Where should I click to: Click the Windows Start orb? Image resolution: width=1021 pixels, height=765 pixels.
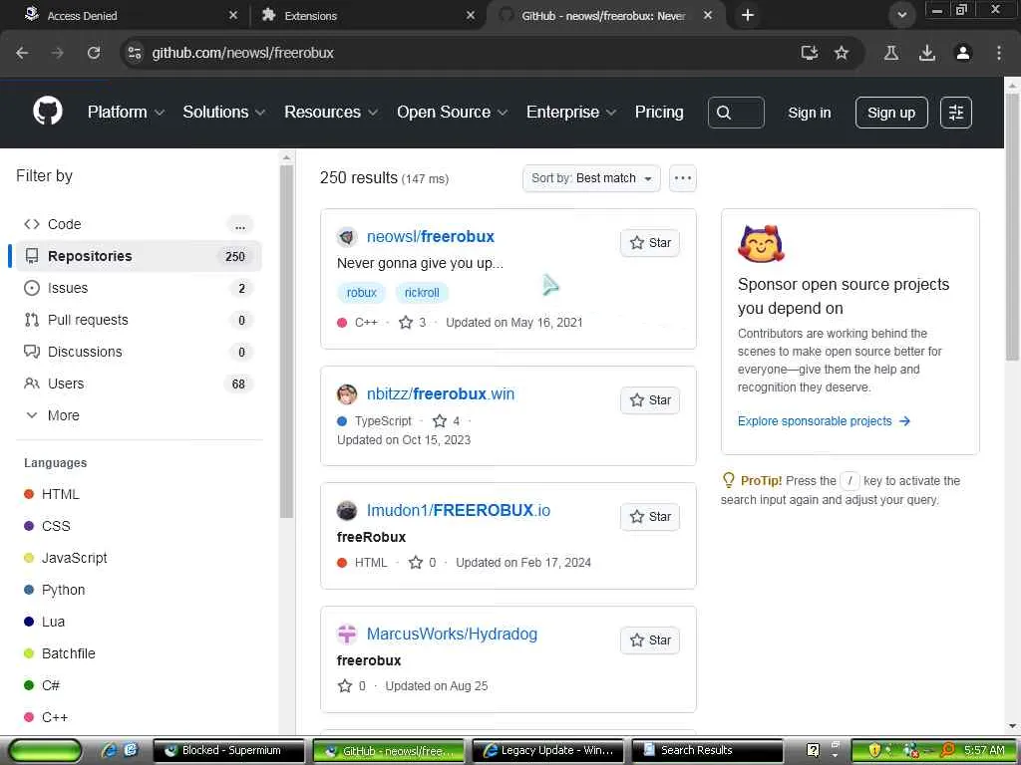45,751
